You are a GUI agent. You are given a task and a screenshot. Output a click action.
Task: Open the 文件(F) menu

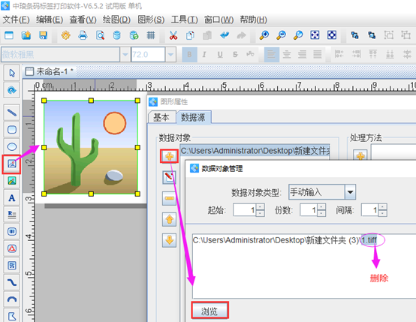click(16, 20)
